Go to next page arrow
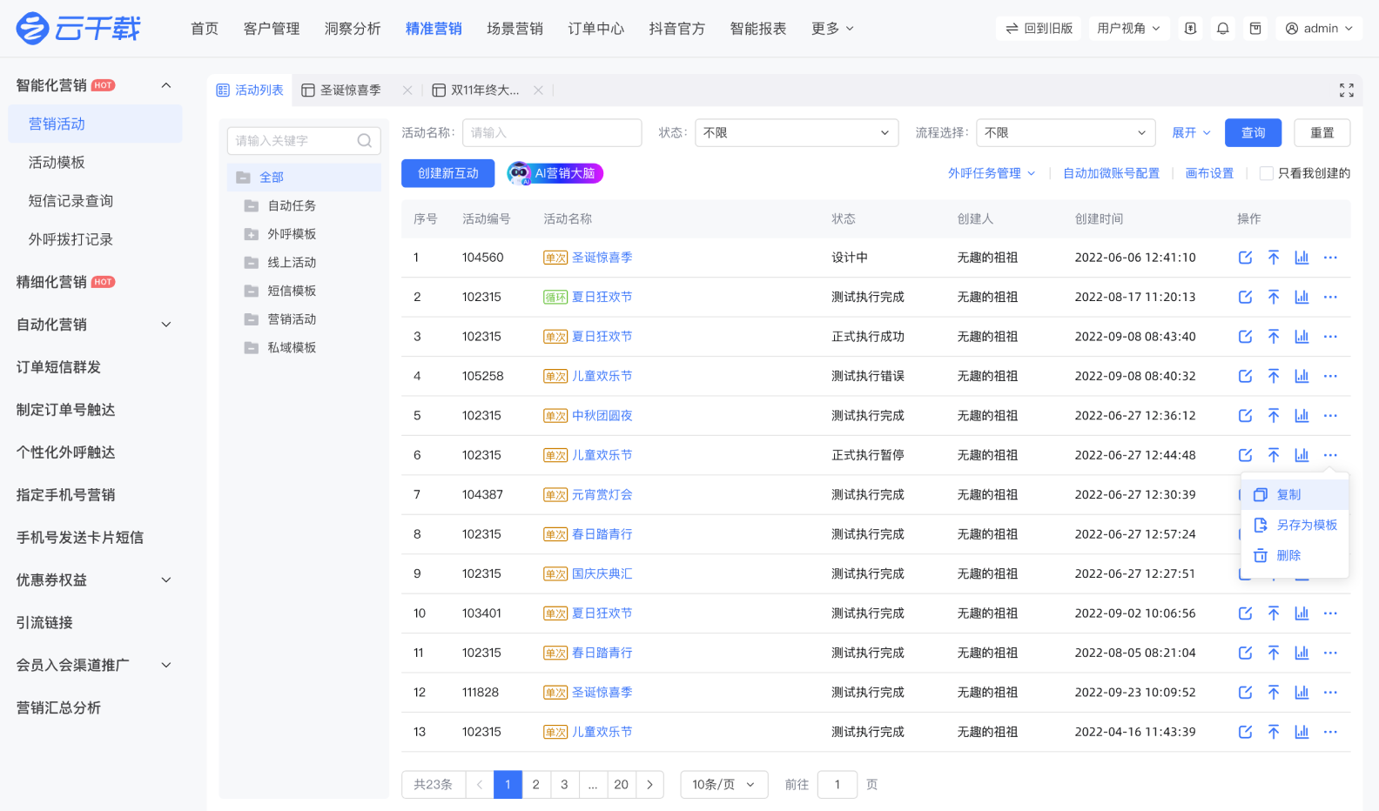This screenshot has width=1379, height=811. pyautogui.click(x=649, y=785)
